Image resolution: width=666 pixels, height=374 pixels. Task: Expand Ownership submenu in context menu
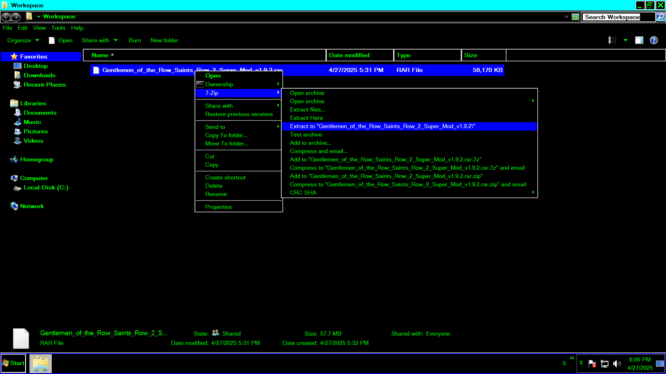[239, 84]
